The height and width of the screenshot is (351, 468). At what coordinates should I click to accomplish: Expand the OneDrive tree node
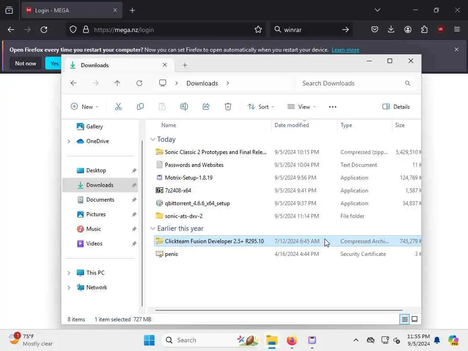(x=69, y=141)
